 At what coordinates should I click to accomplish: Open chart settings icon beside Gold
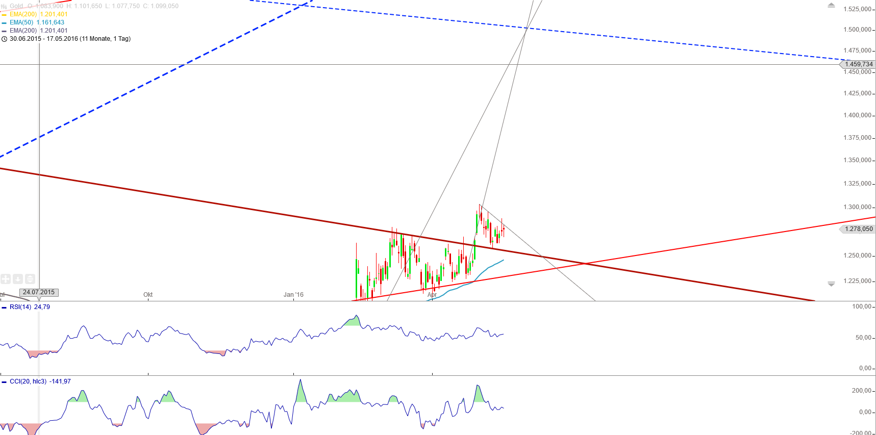4,6
